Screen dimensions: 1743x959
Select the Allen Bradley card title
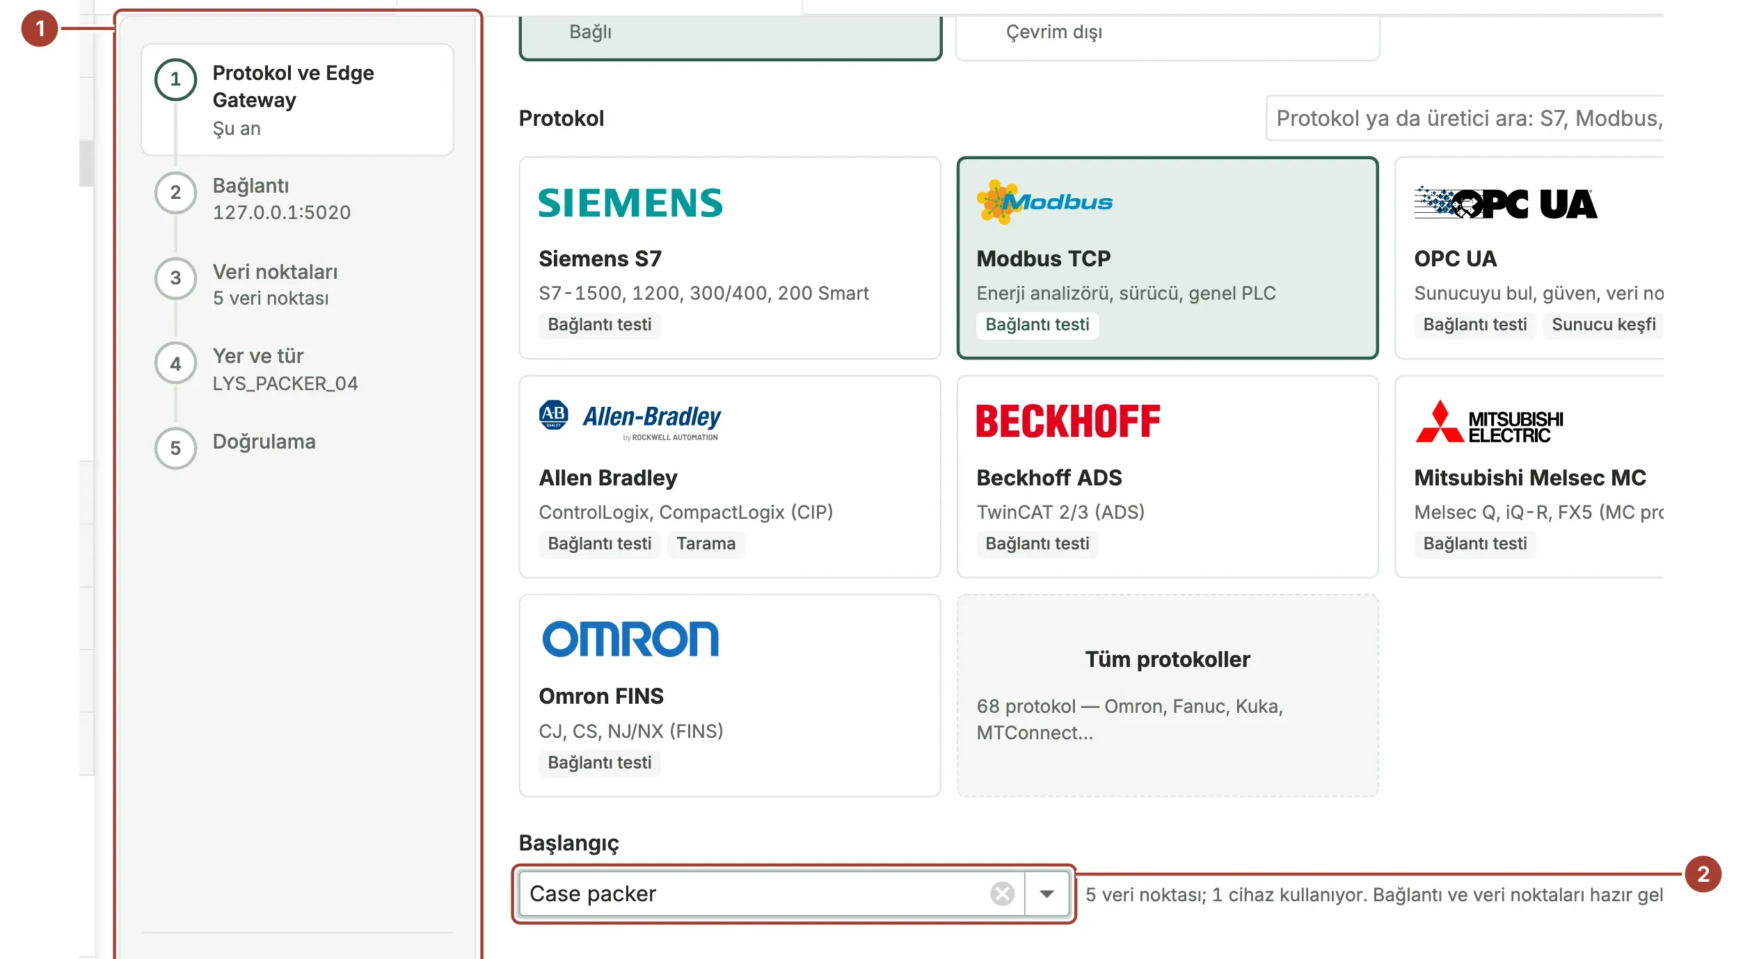[607, 478]
